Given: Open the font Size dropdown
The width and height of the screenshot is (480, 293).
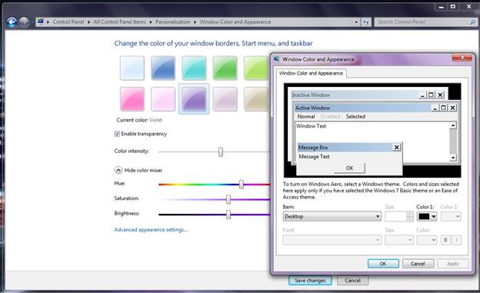Looking at the screenshot, I should click(x=399, y=240).
